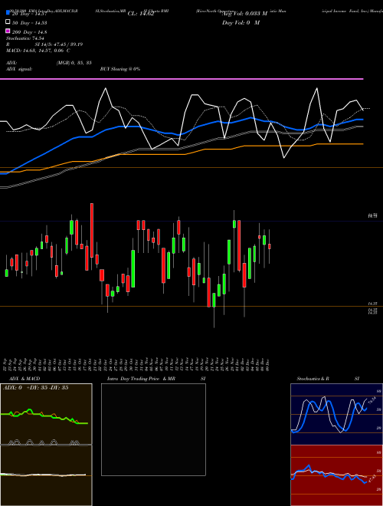Click the 'Stochastics: 74.54' reading
The height and width of the screenshot is (506, 383).
25,38
